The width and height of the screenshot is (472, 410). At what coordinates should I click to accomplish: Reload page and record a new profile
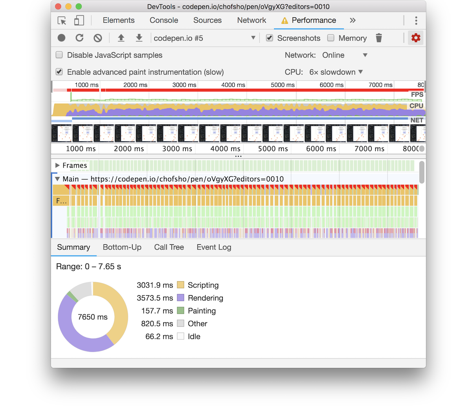[79, 38]
